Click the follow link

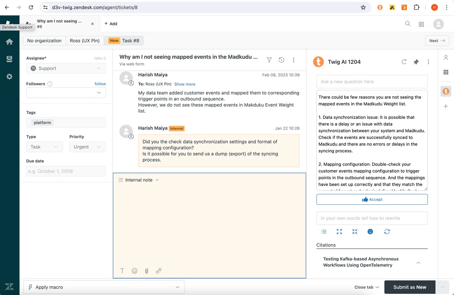pyautogui.click(x=100, y=84)
